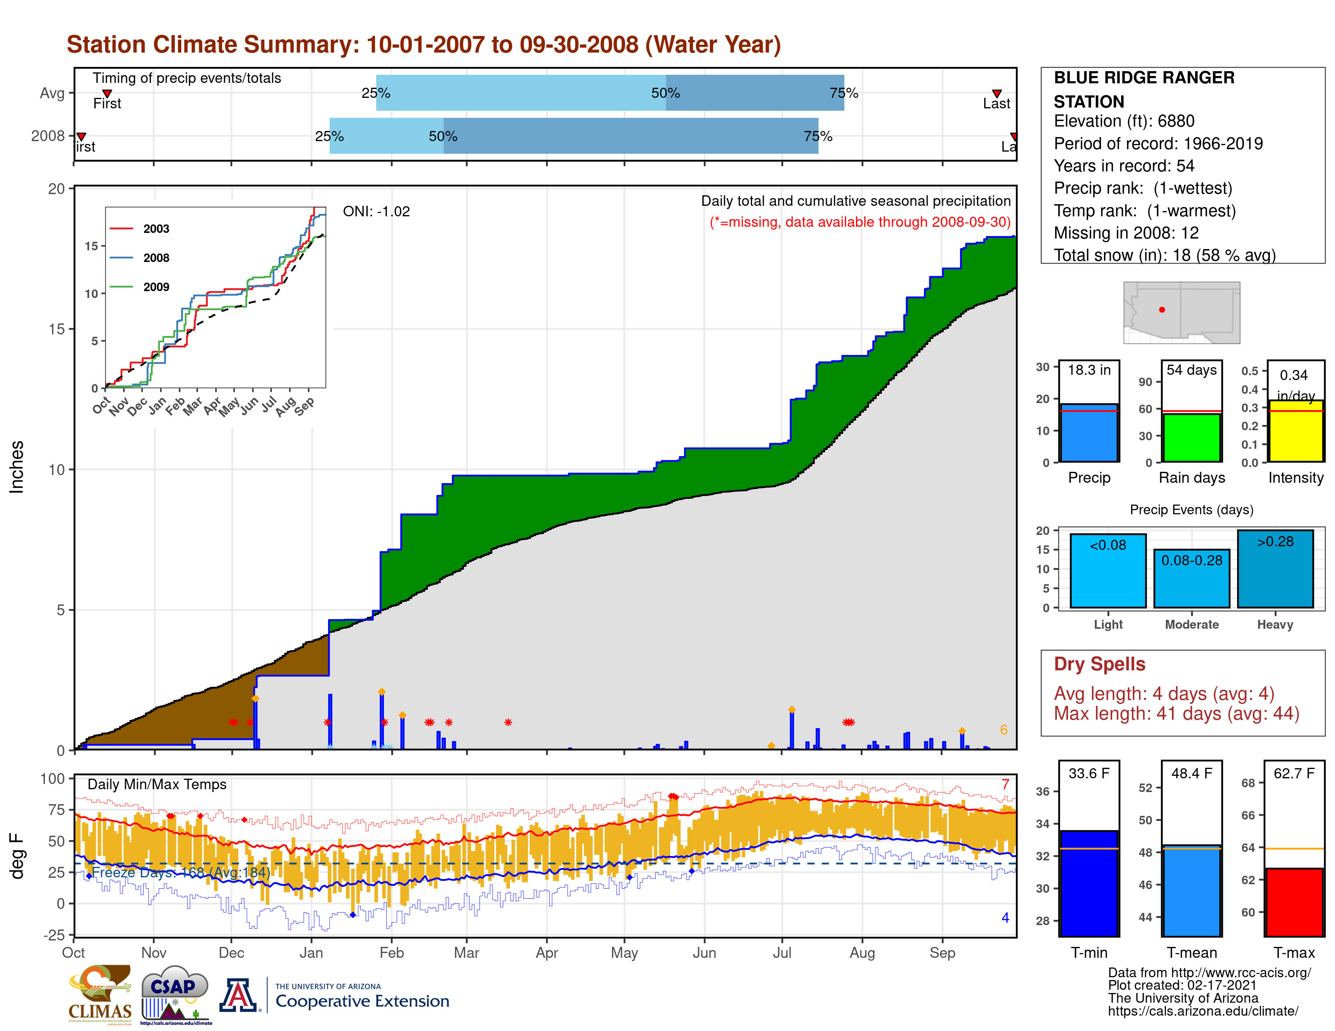Open the http://www.rcc-acis.org/ data link
This screenshot has height=1031, width=1335.
[x=1242, y=972]
